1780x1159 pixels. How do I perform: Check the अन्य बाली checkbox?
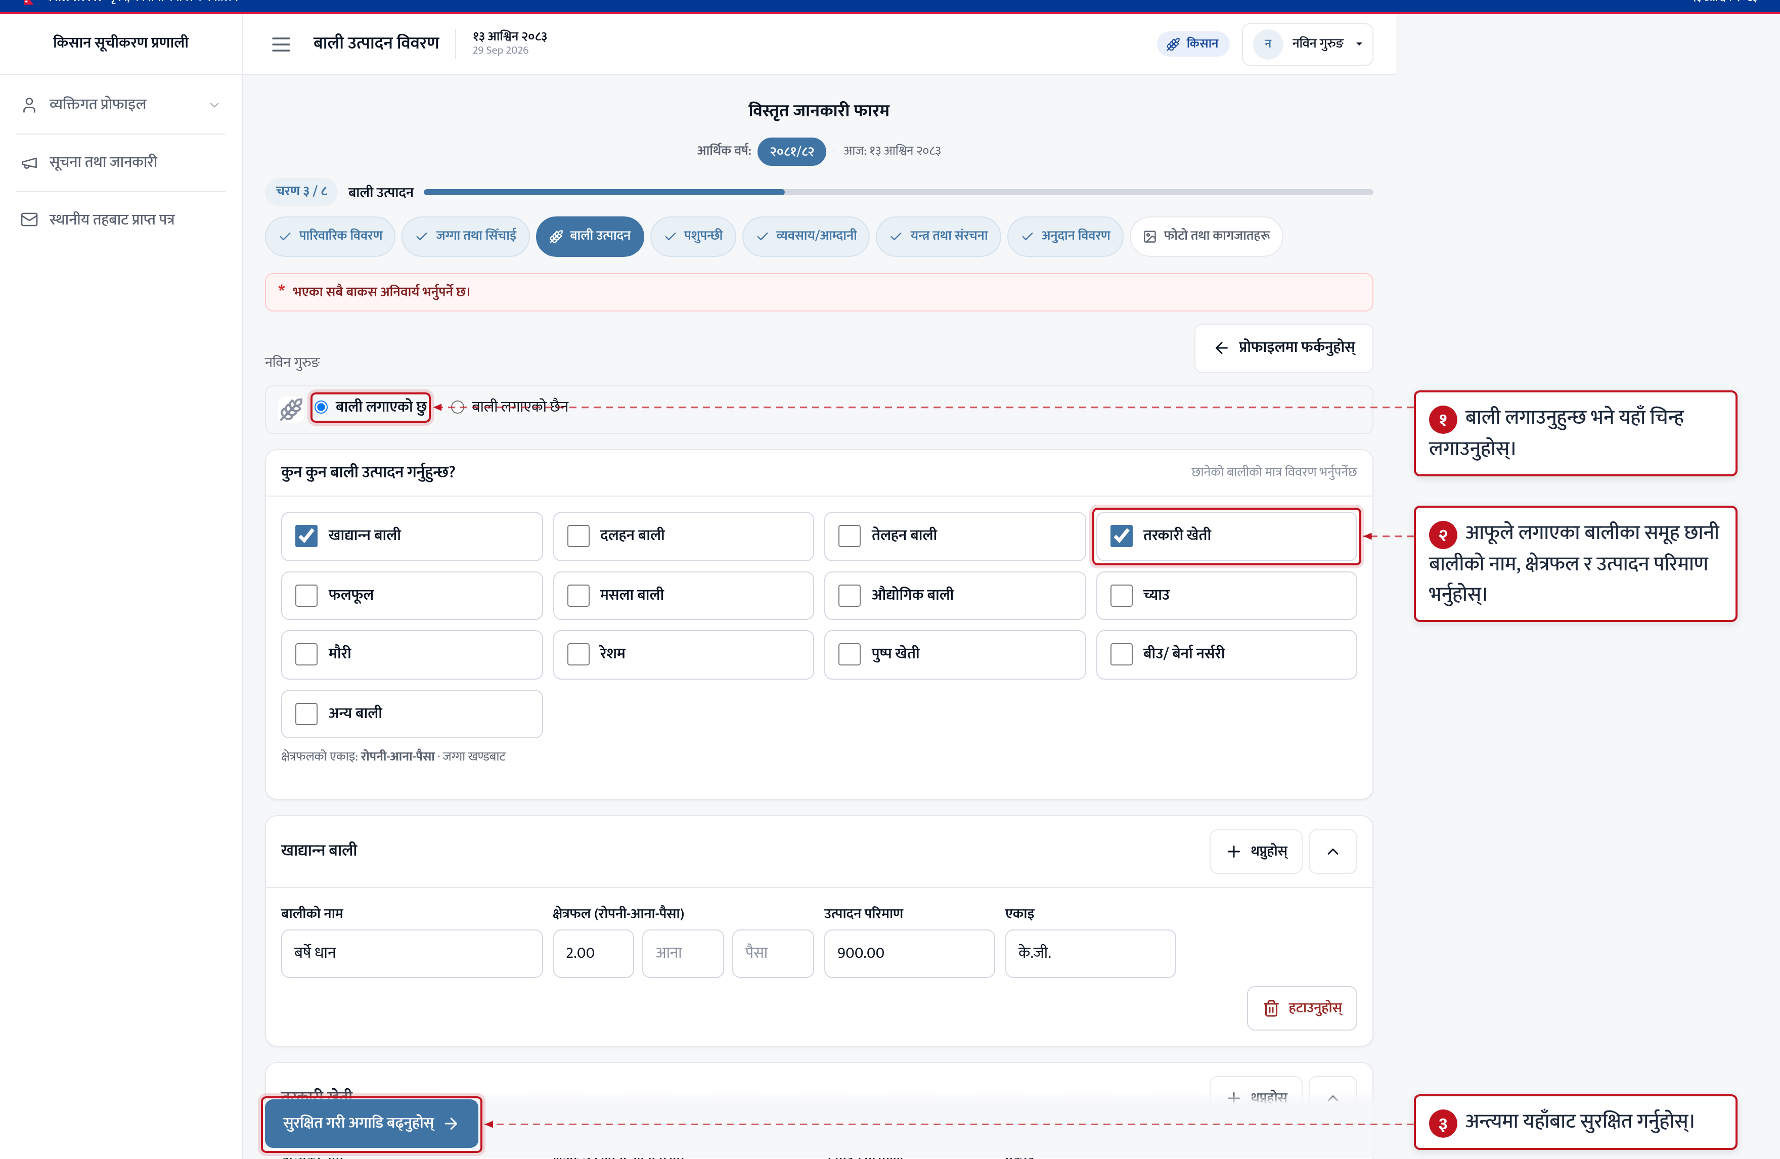click(x=306, y=714)
